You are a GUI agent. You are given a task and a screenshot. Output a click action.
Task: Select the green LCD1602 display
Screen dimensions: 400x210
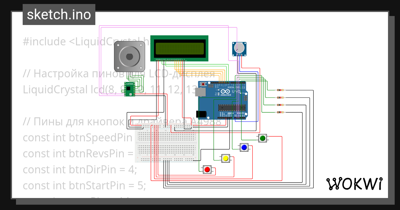pos(180,48)
